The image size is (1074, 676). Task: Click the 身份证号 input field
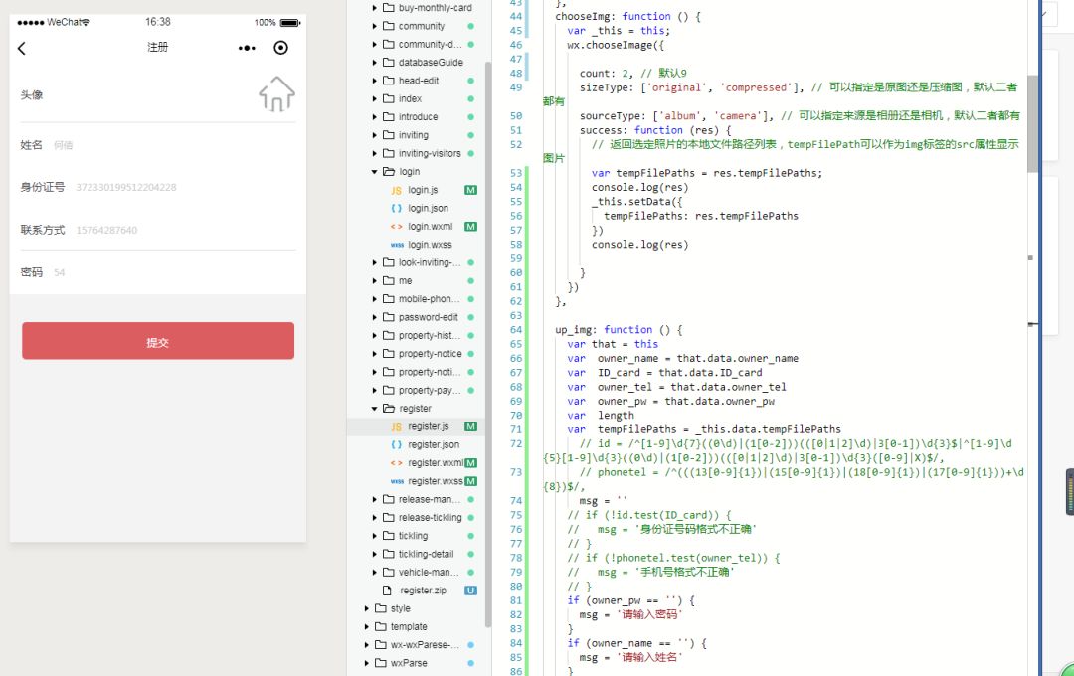185,187
